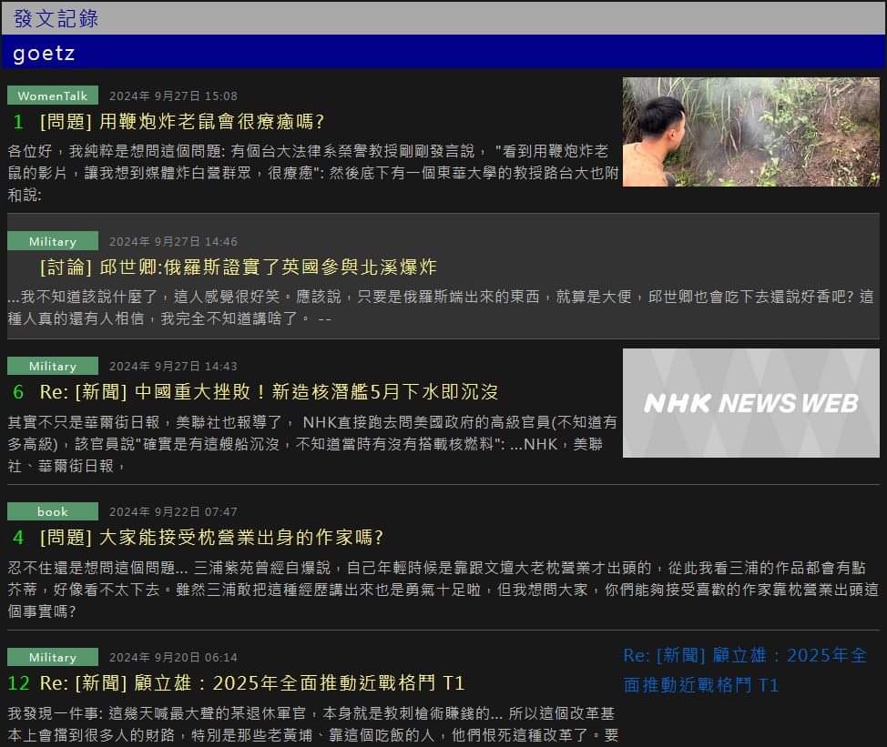
Task: Open the 邱世卿 北溪爆炸 discussion post
Action: [x=239, y=267]
